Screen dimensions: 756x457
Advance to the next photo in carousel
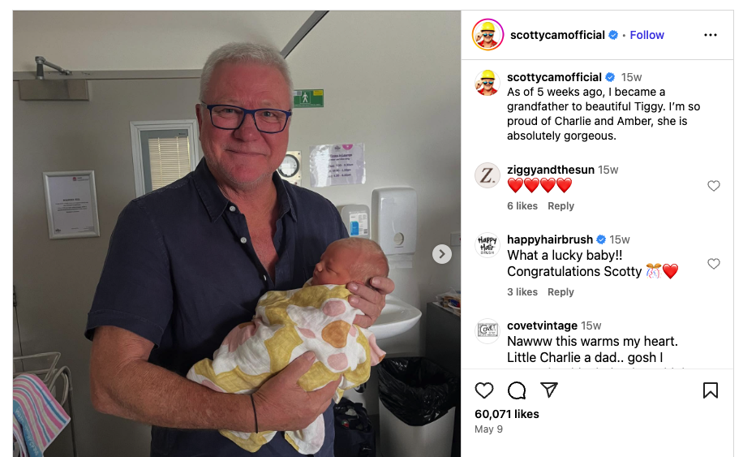tap(441, 254)
